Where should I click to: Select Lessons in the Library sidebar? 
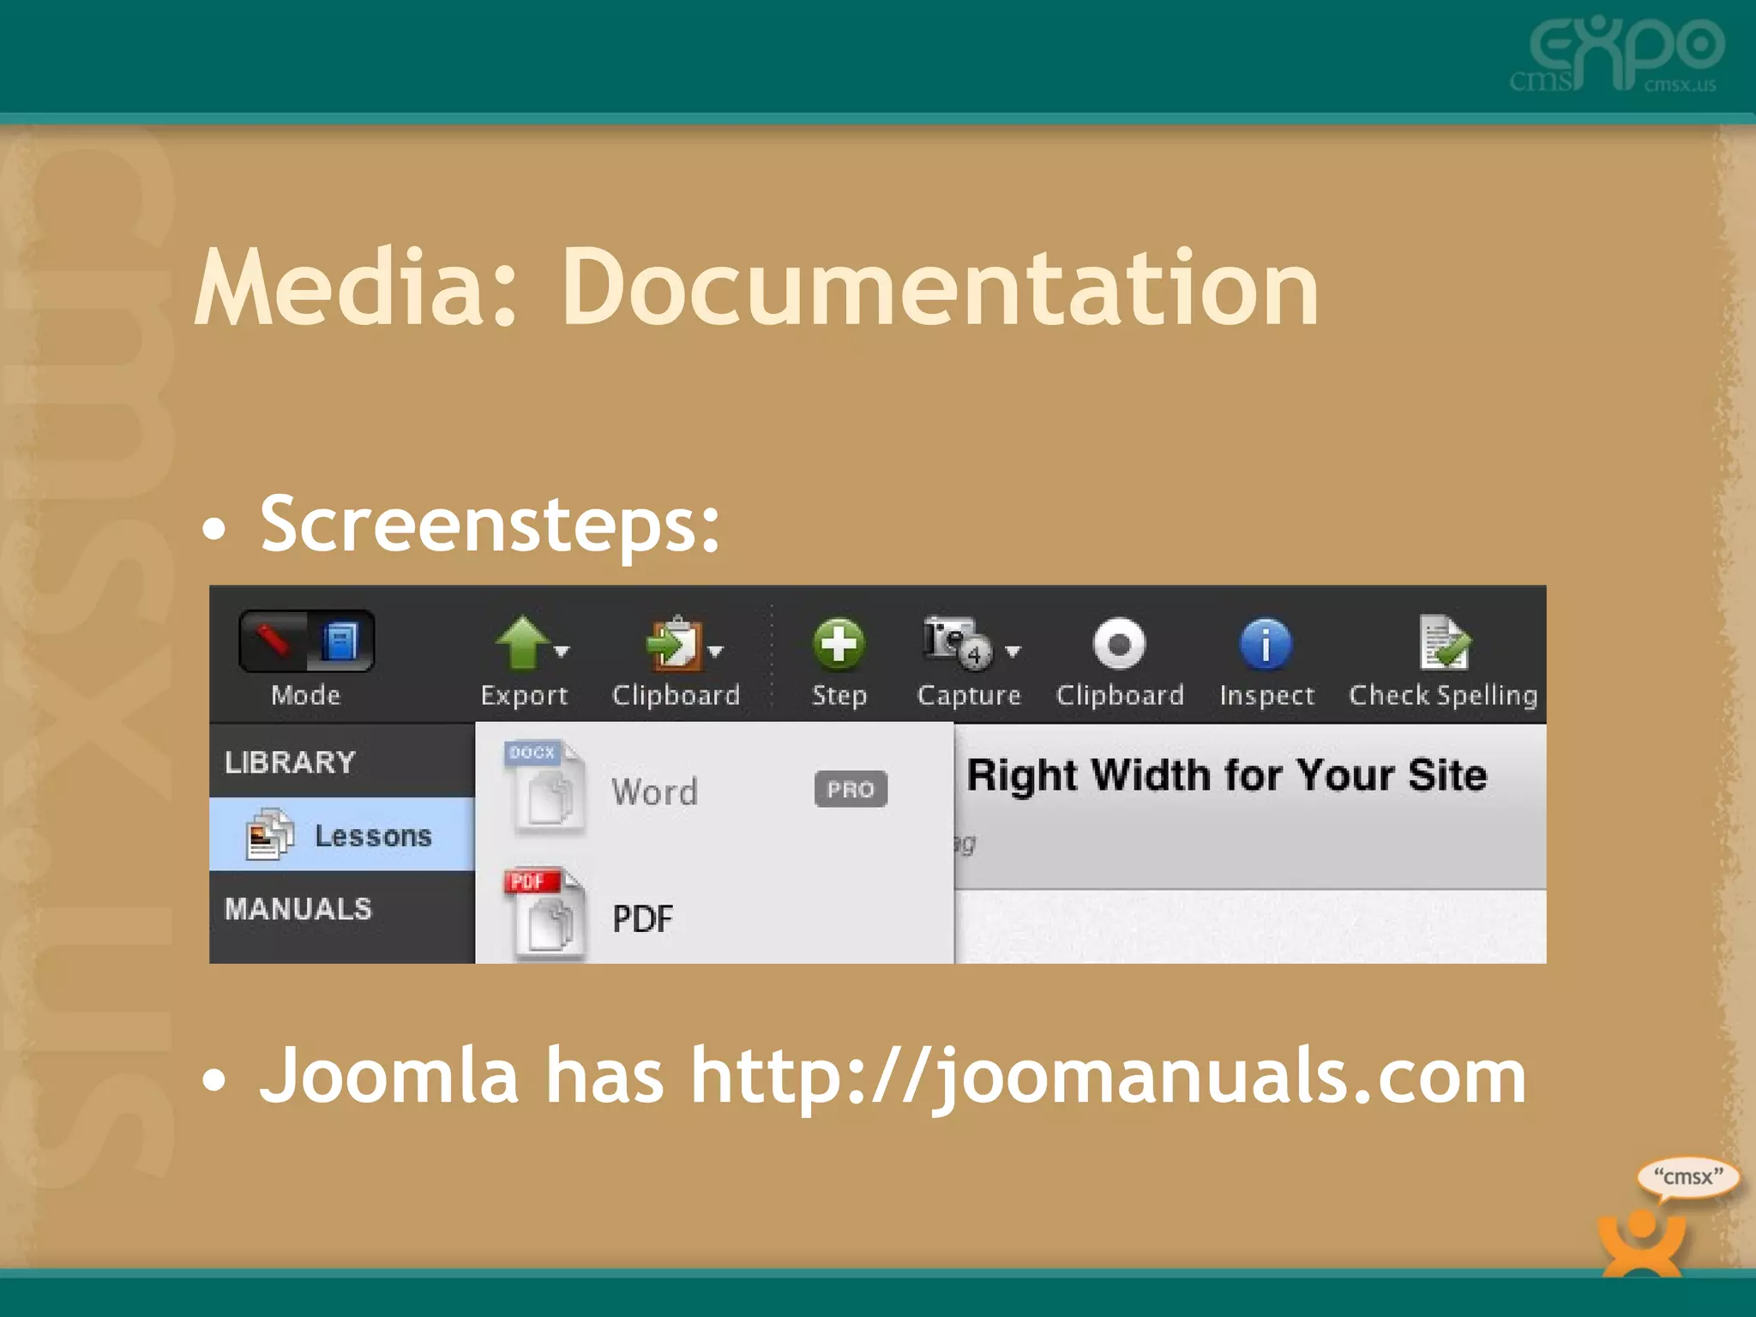(342, 834)
